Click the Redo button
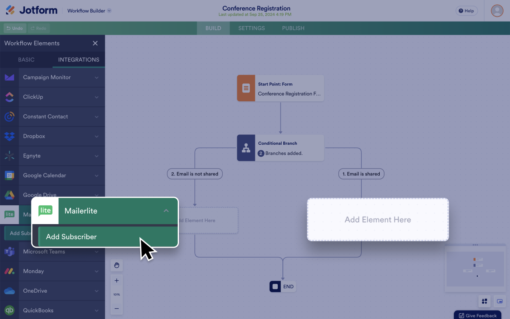510x319 pixels. (x=39, y=28)
